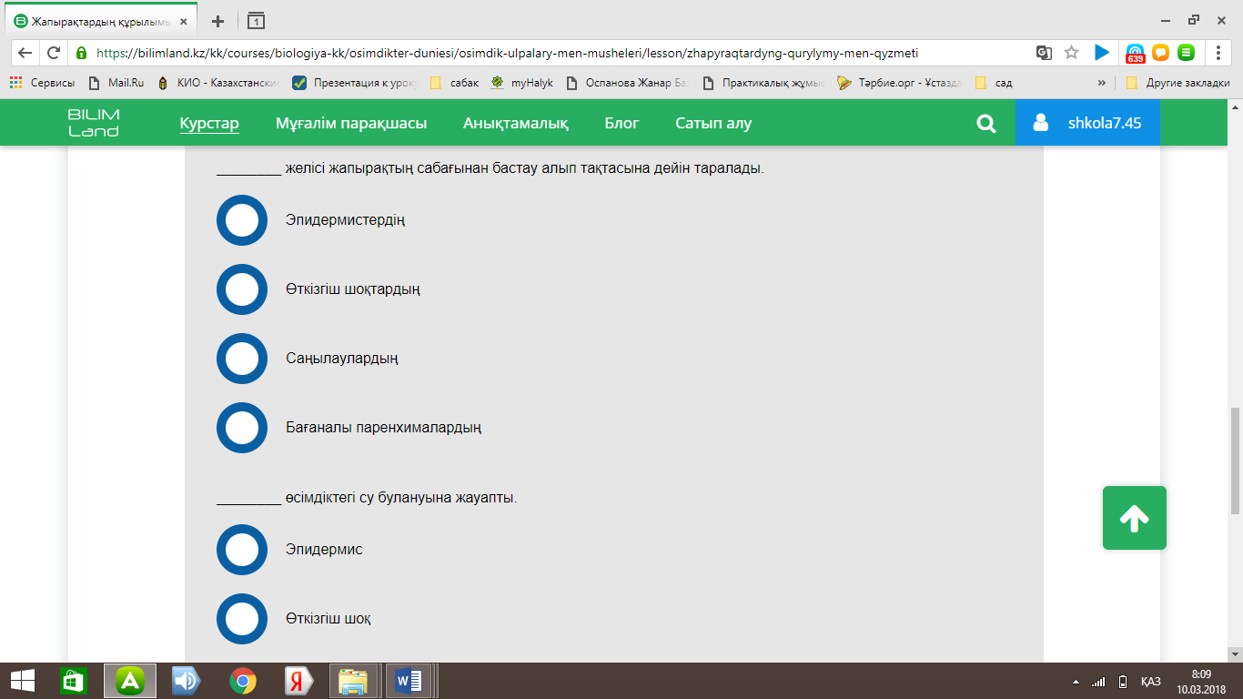Click the page vertical scrollbar thumb

click(x=1235, y=461)
